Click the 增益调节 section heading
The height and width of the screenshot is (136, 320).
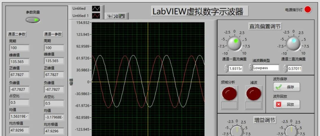click(x=265, y=120)
